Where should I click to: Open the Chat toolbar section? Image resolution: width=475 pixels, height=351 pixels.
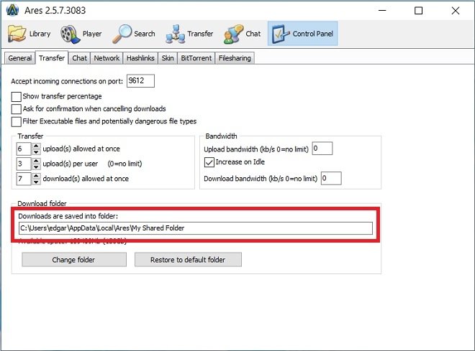tap(242, 34)
